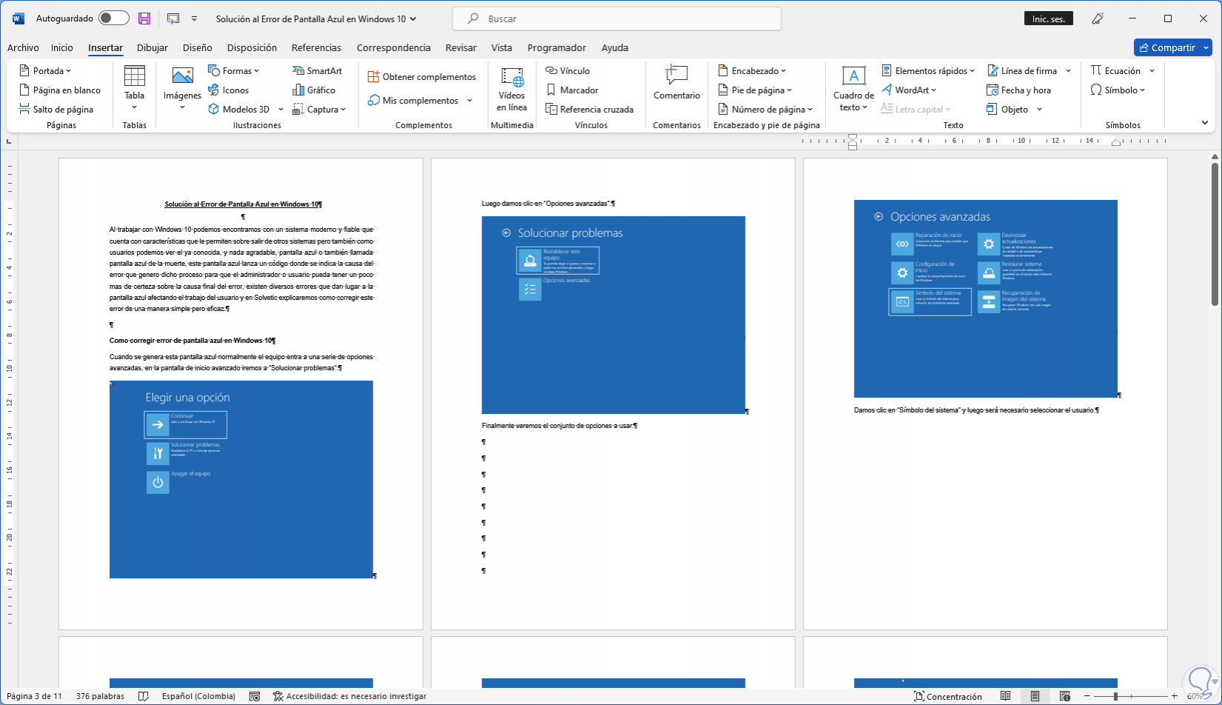Screen dimensions: 1222x705
Task: Switch to Web Layout view icon
Action: (1064, 696)
